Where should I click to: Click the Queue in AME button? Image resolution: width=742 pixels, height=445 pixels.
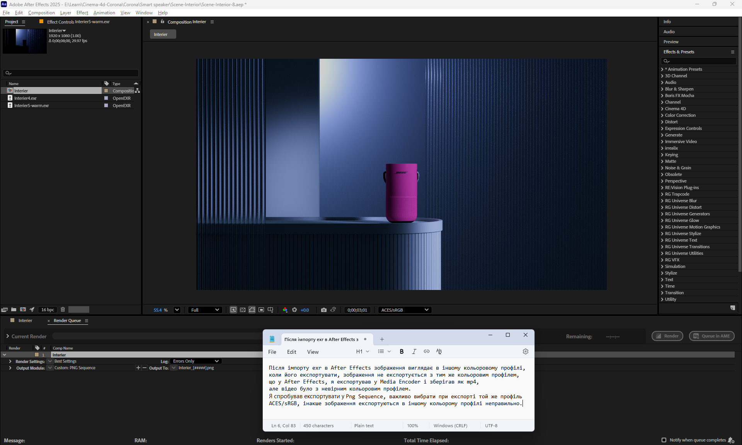pyautogui.click(x=711, y=336)
